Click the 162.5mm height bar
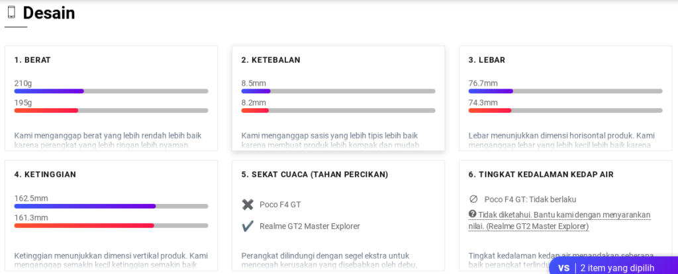The image size is (678, 274). 111,206
